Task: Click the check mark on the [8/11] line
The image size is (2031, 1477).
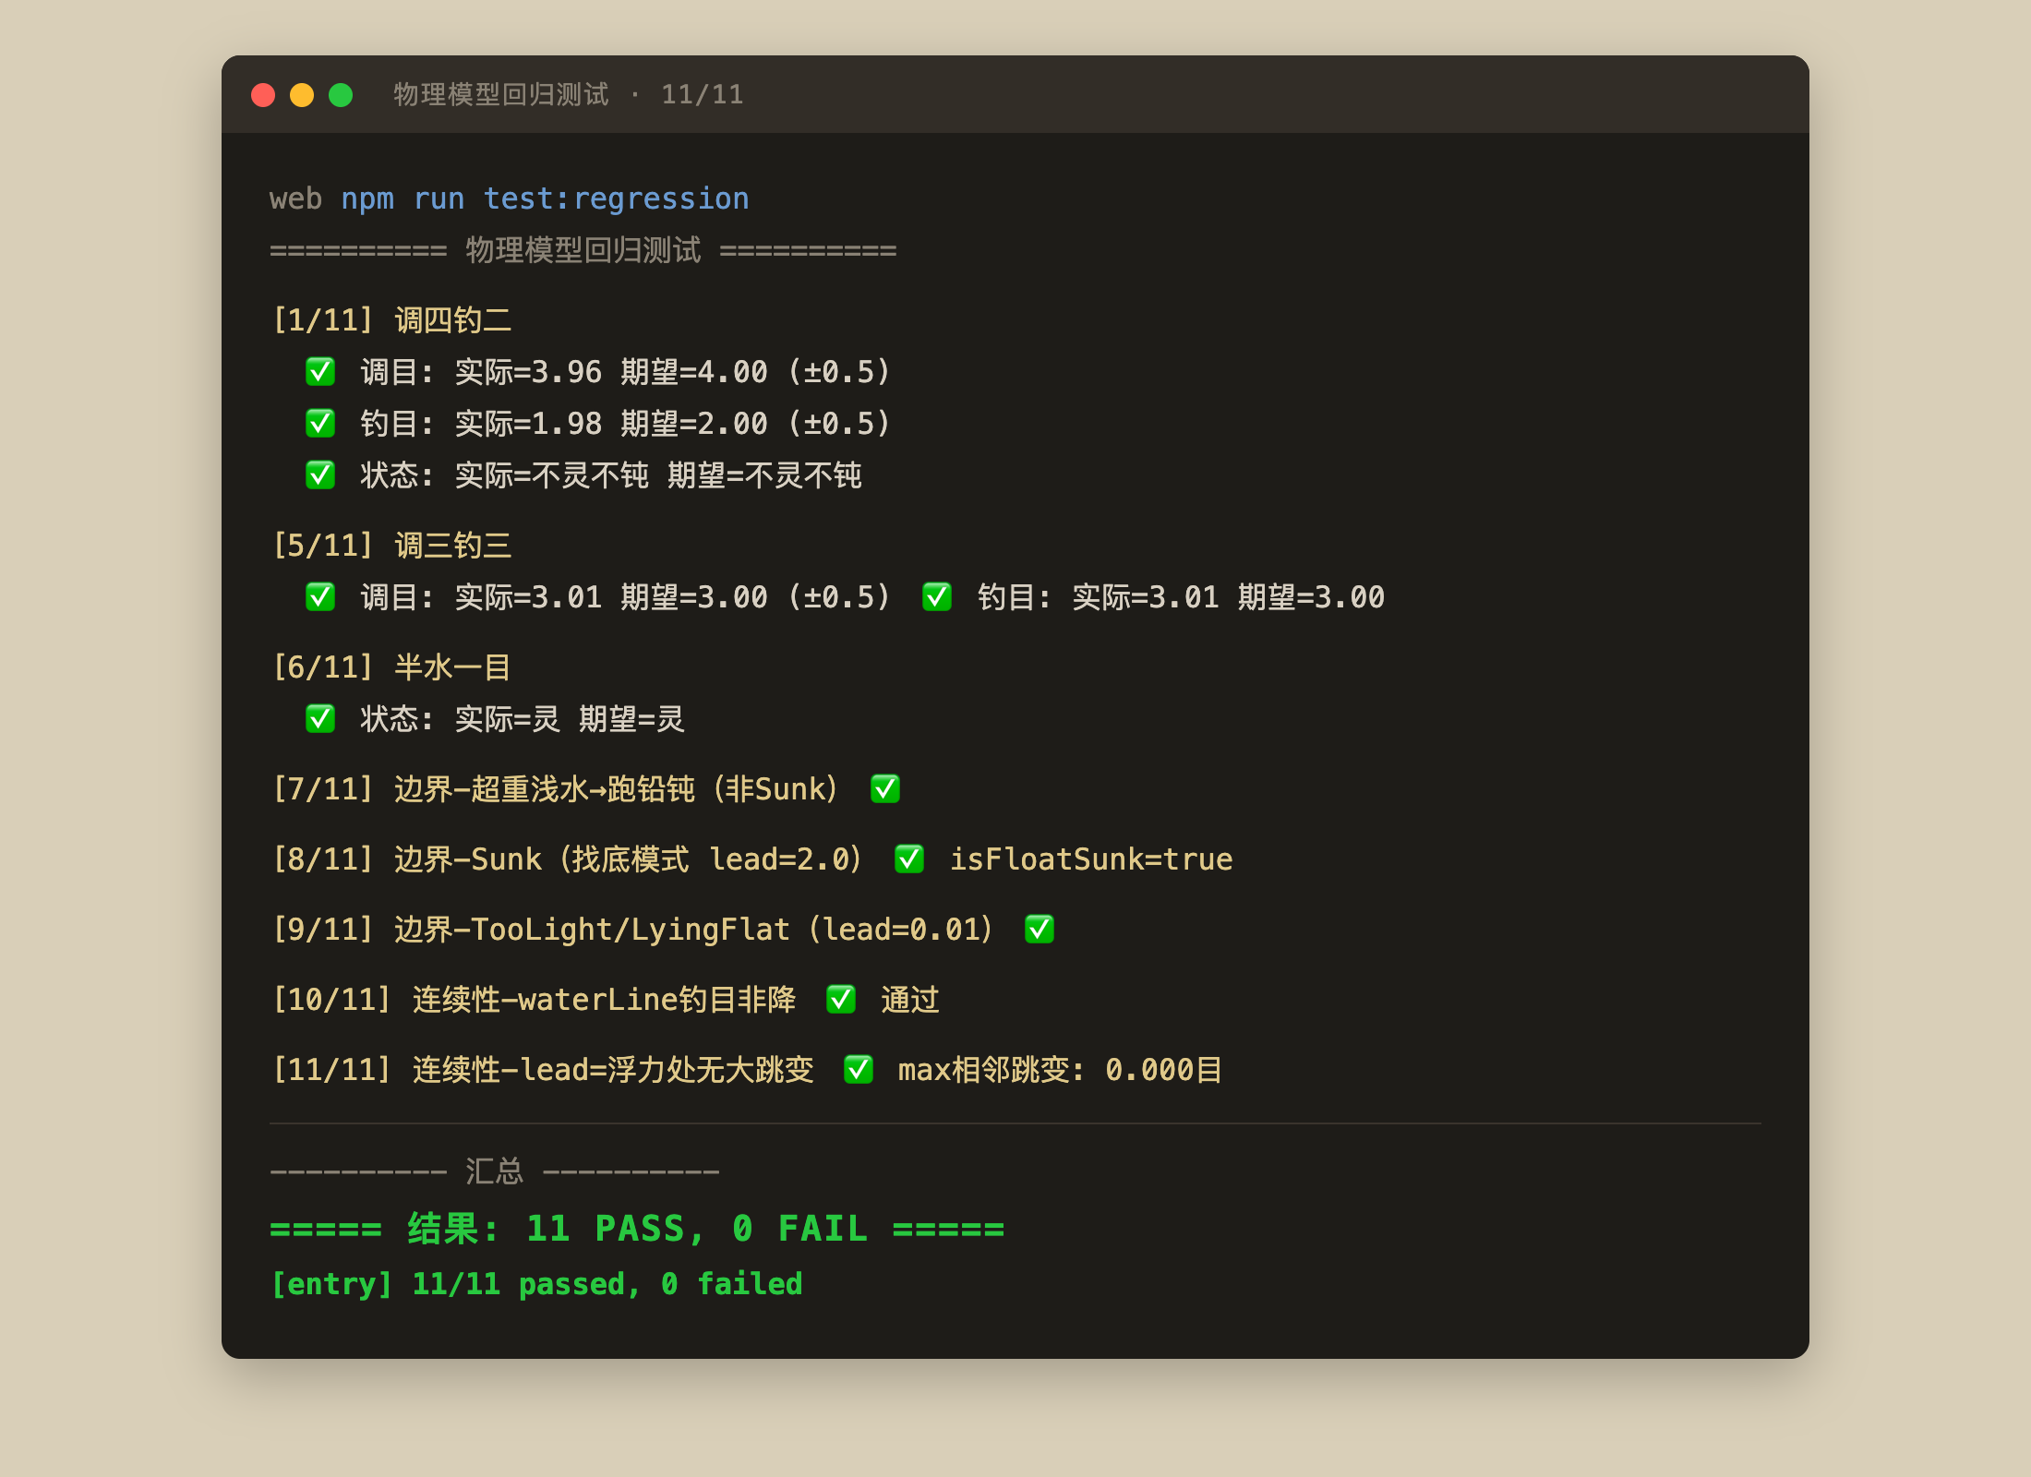Action: pos(909,859)
